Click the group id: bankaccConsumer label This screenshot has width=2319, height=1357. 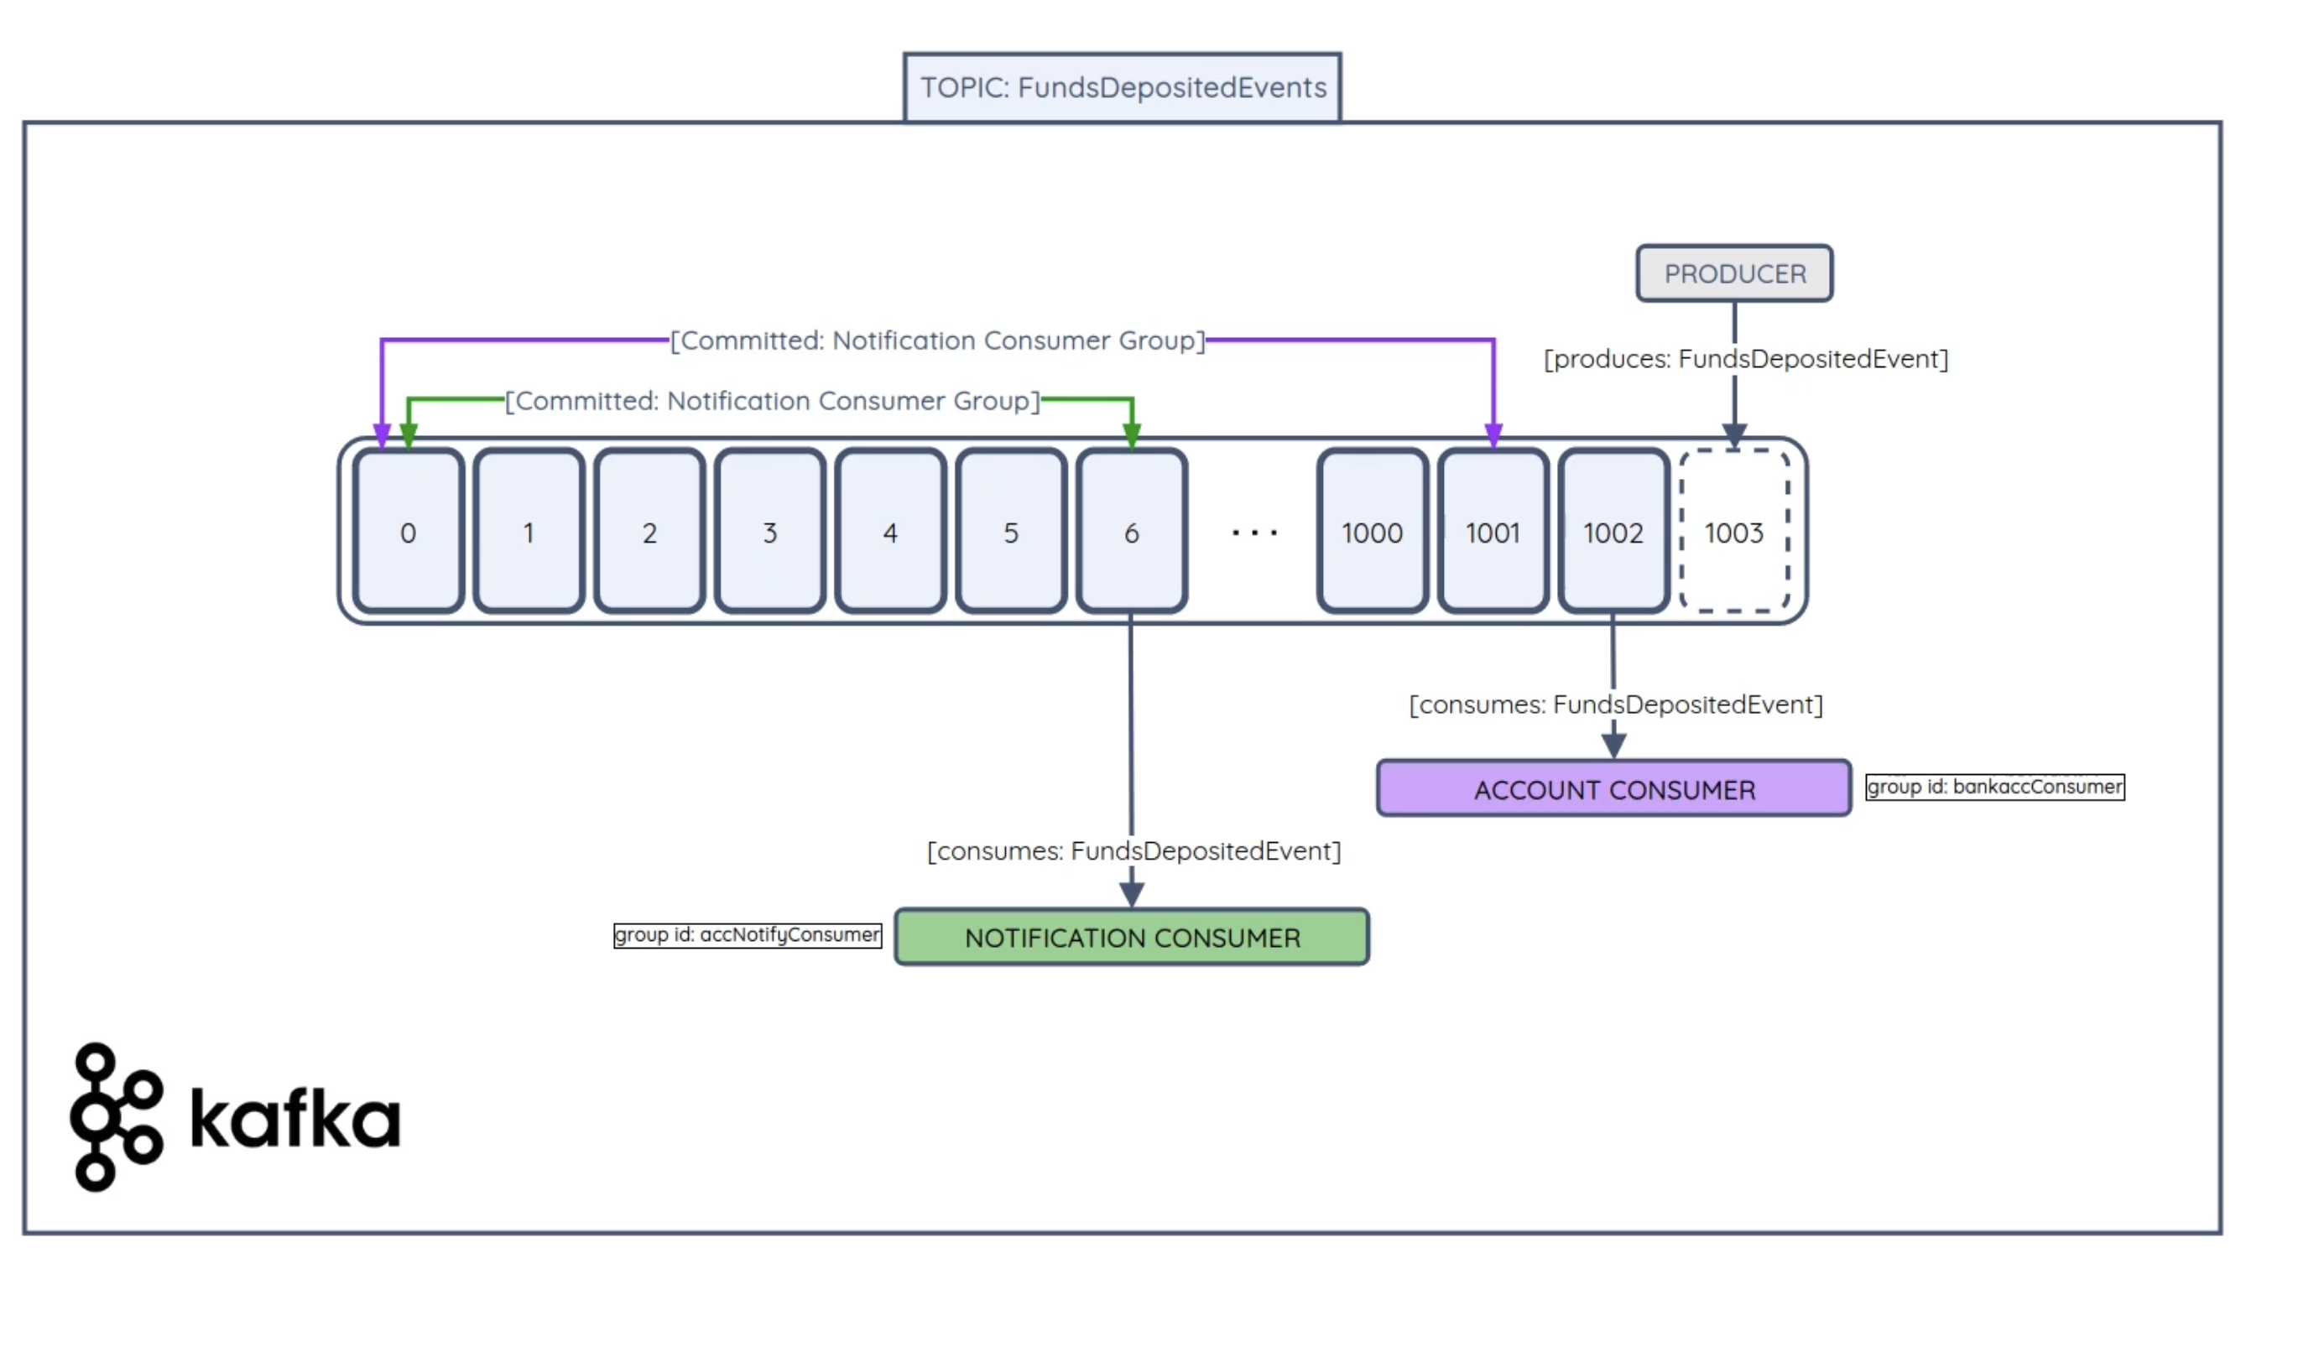(x=1994, y=787)
